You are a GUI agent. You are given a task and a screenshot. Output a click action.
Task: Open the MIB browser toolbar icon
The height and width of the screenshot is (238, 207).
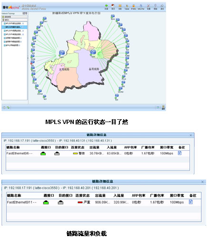pos(120,6)
